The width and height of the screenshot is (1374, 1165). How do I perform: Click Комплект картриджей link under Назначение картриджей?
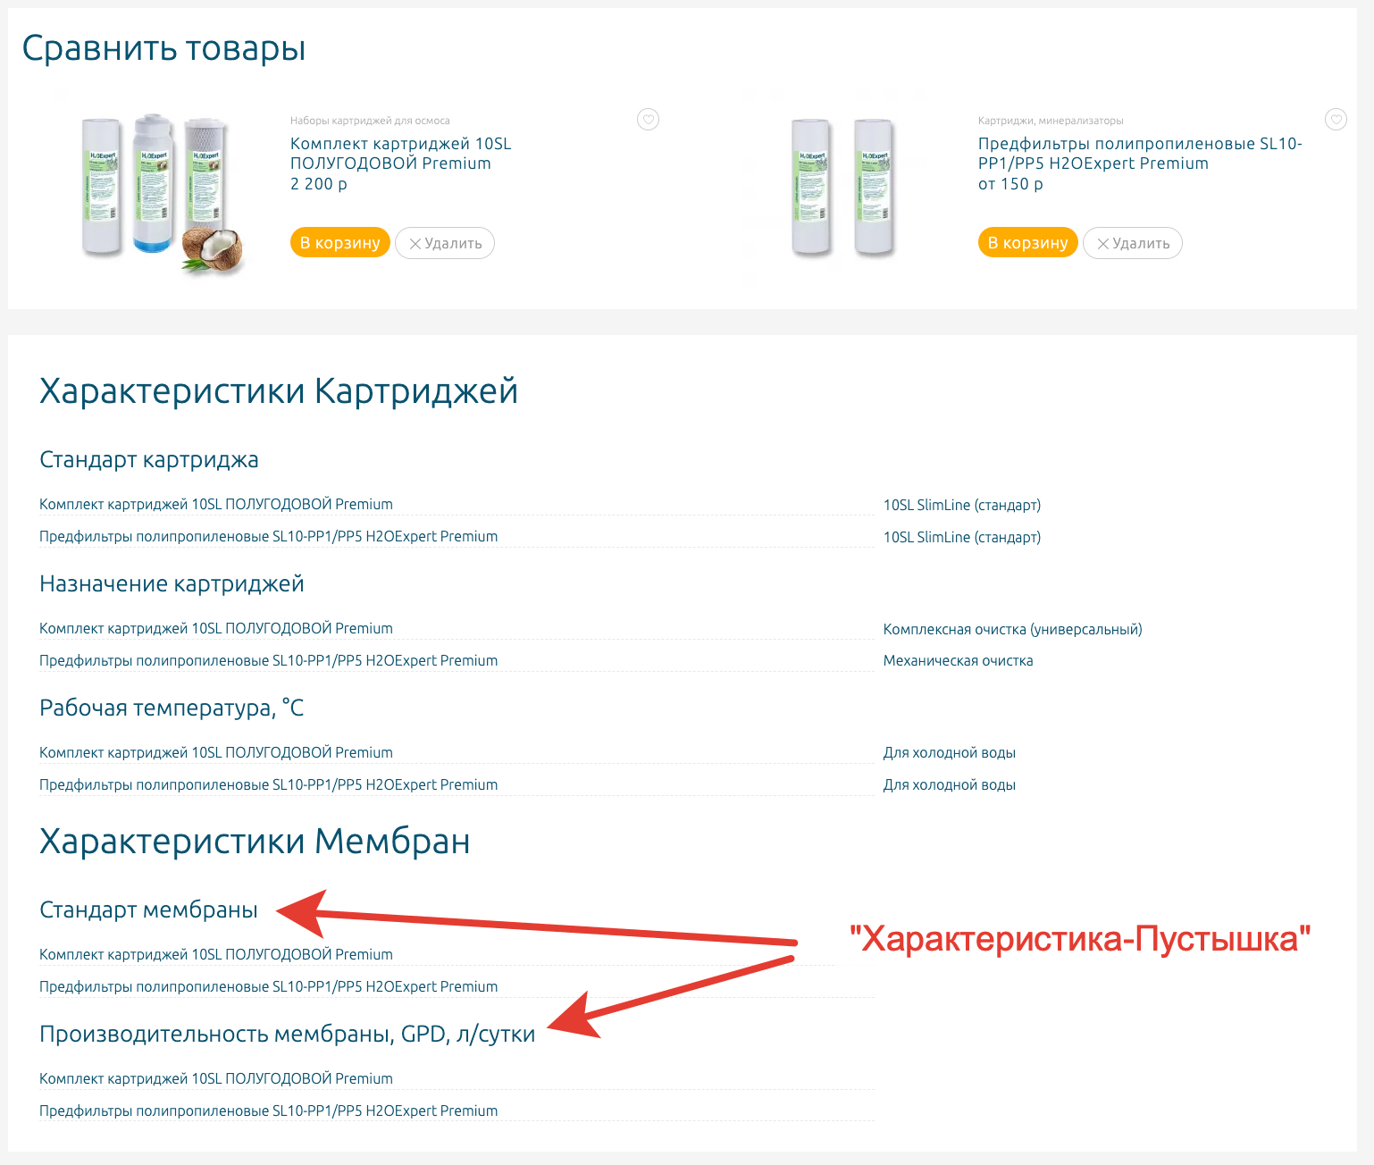pyautogui.click(x=216, y=629)
